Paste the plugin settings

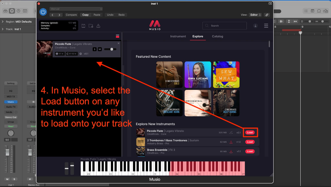click(97, 15)
